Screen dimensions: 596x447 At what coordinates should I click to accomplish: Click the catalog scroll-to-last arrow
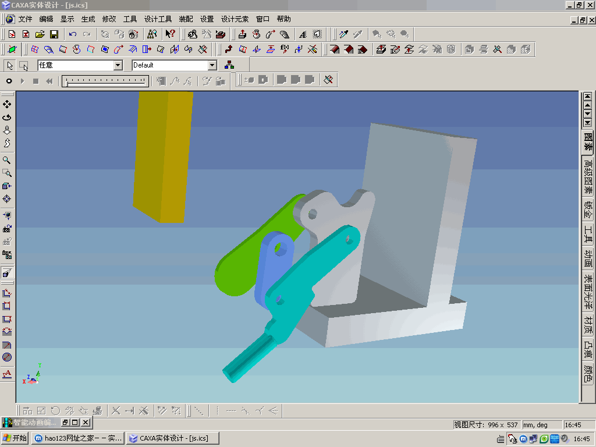(588, 122)
